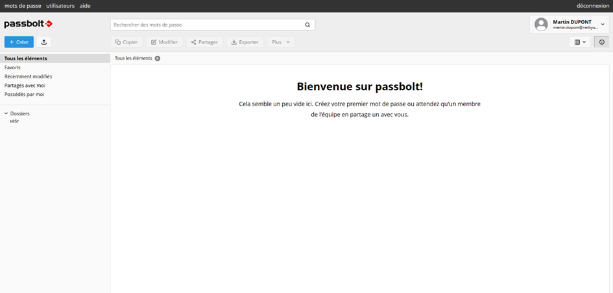Collapse the Dossiers tree section

tap(6, 113)
